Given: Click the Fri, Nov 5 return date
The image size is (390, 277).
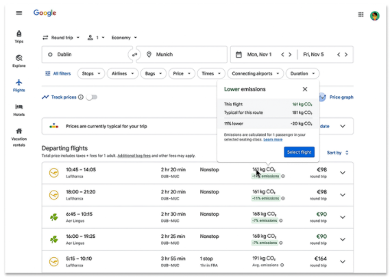Looking at the screenshot, I should [313, 54].
